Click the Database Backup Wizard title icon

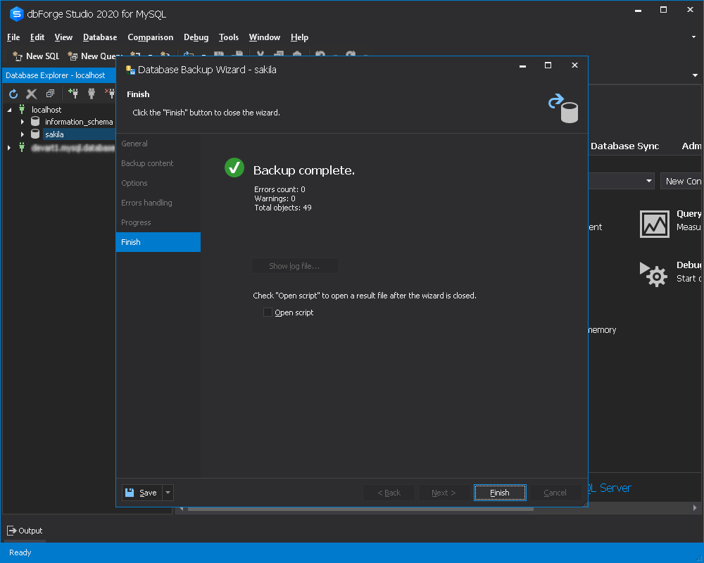(130, 70)
